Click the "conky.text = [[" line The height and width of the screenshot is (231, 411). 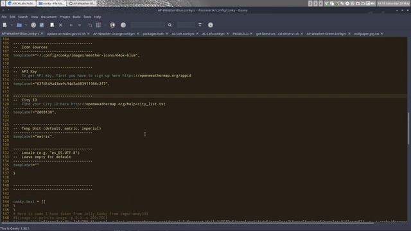click(x=30, y=201)
